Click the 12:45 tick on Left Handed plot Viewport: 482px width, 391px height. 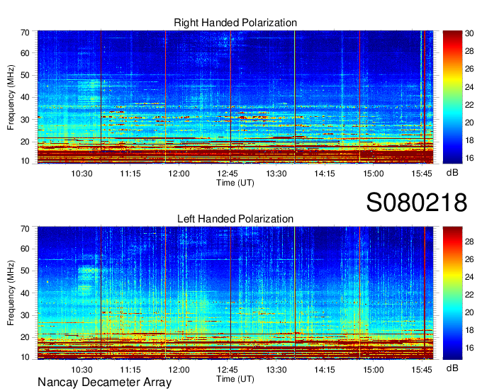pyautogui.click(x=228, y=370)
